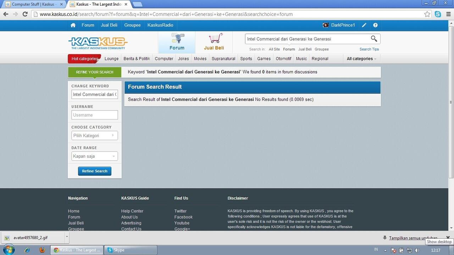Go back with browser back arrow
The height and width of the screenshot is (255, 454).
6,14
